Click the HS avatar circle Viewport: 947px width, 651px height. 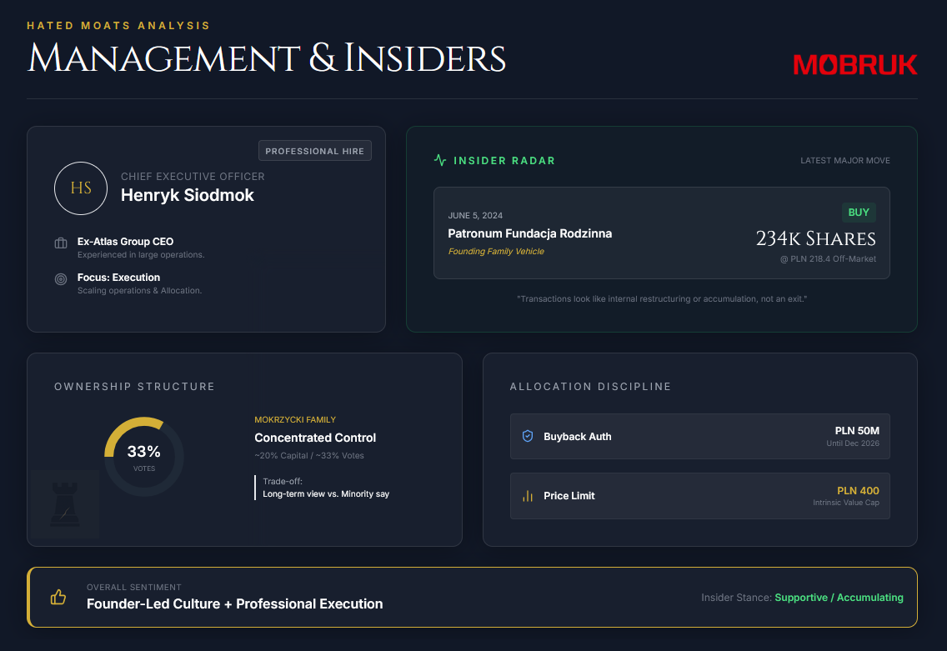[81, 188]
